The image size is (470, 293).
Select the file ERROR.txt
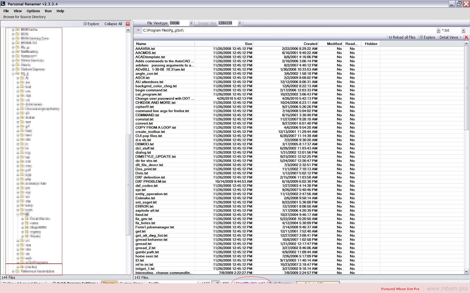(144, 206)
